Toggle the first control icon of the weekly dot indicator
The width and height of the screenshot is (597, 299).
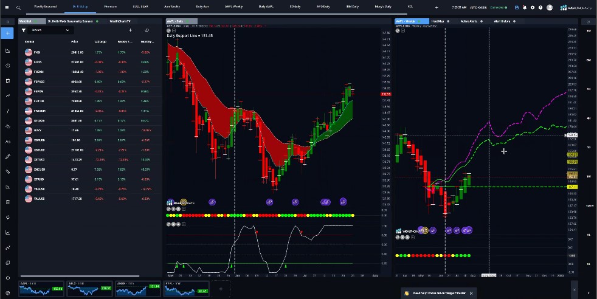coord(398,238)
